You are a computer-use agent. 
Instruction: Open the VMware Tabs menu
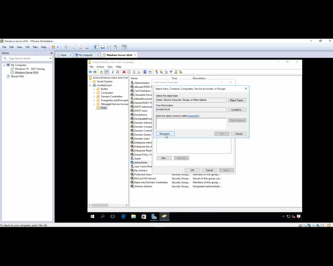[35, 47]
